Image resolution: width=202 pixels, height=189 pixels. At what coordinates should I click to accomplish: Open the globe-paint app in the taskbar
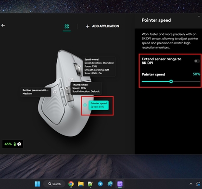pyautogui.click(x=110, y=184)
